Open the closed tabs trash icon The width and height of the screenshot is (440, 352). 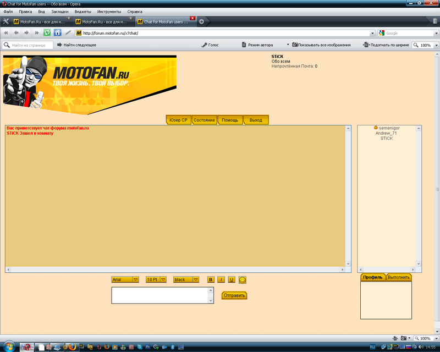coord(435,21)
